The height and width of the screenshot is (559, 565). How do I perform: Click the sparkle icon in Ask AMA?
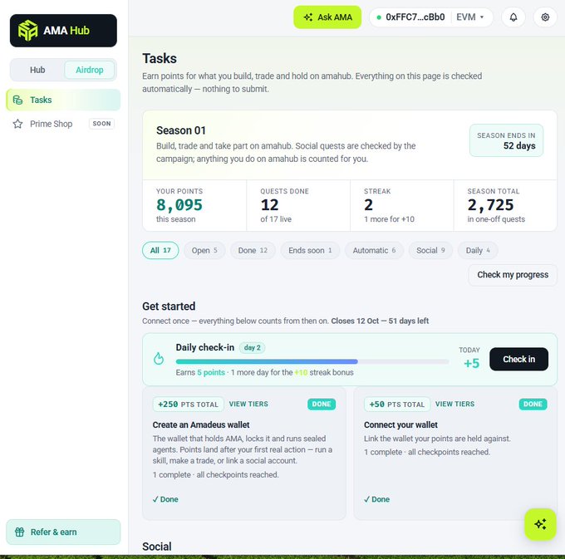(x=308, y=17)
